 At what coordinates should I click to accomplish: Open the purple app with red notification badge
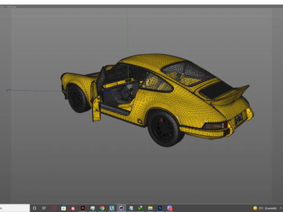[x=170, y=208]
